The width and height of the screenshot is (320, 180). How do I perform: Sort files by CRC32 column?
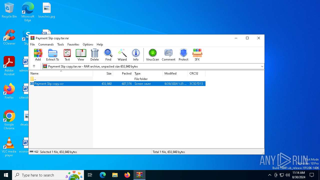196,73
